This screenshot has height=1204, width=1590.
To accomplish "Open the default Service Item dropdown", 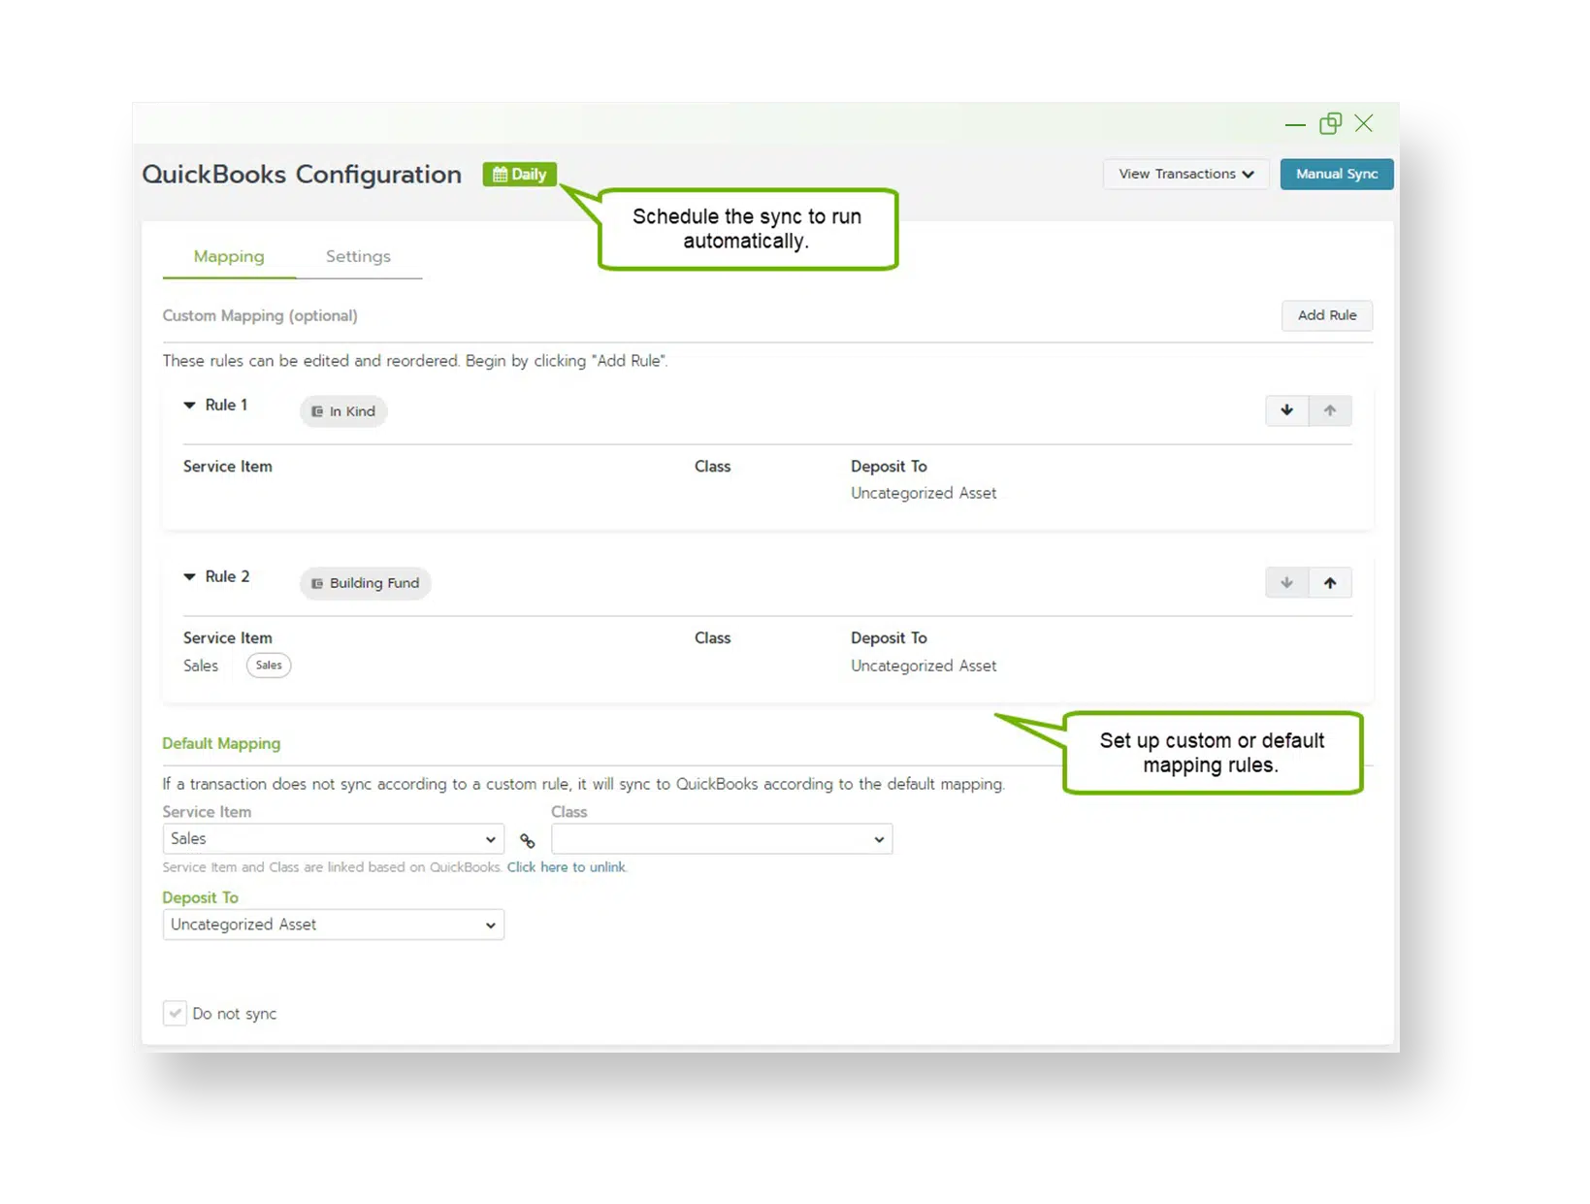I will pos(333,839).
